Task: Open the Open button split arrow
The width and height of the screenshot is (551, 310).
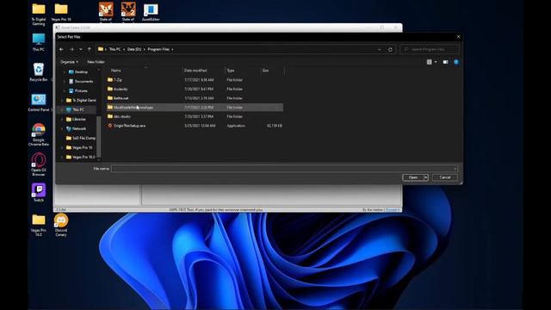Action: [x=426, y=177]
